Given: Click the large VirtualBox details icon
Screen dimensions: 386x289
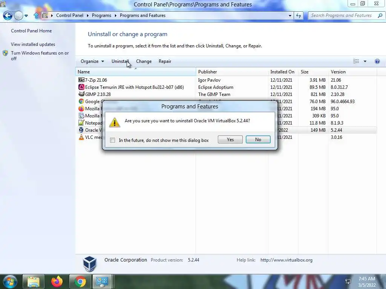Looking at the screenshot, I should (x=90, y=263).
